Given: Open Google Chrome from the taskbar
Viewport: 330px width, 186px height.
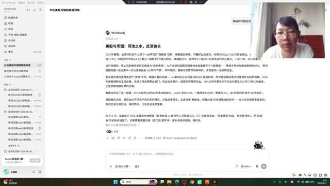Looking at the screenshot, I should click(x=192, y=182).
